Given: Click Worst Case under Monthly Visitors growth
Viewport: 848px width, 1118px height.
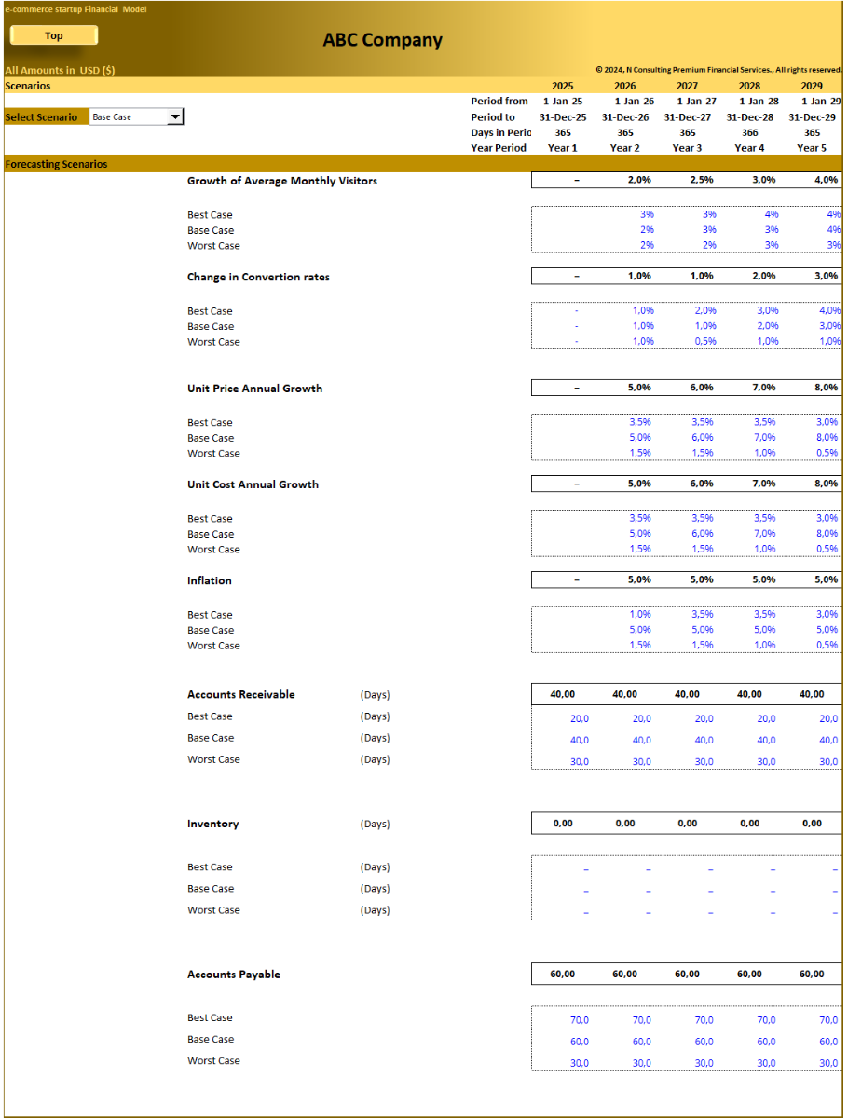Looking at the screenshot, I should pyautogui.click(x=213, y=246).
